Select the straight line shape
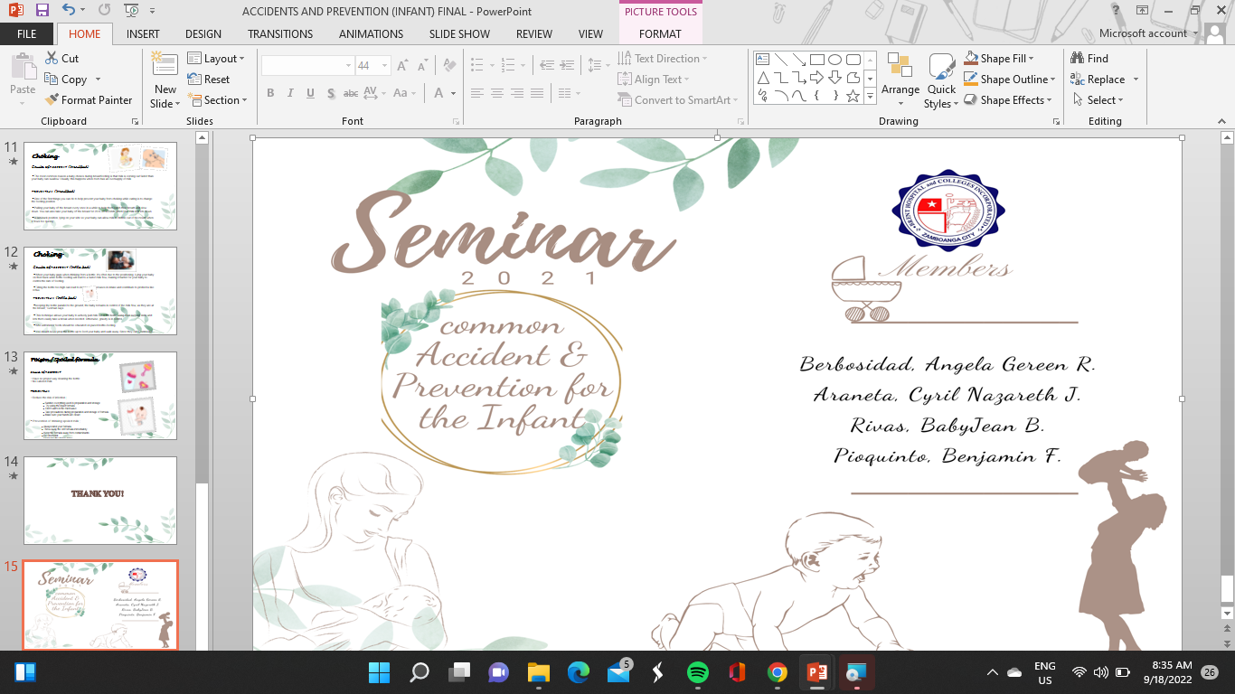1235x694 pixels. tap(781, 60)
